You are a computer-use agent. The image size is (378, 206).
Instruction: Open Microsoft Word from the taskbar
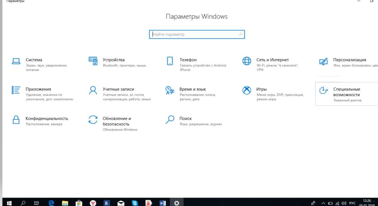162,203
